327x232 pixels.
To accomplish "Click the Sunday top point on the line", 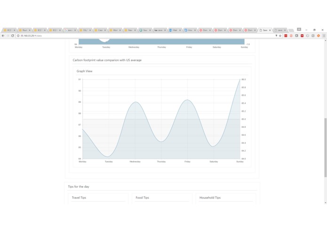I will 240,79.
